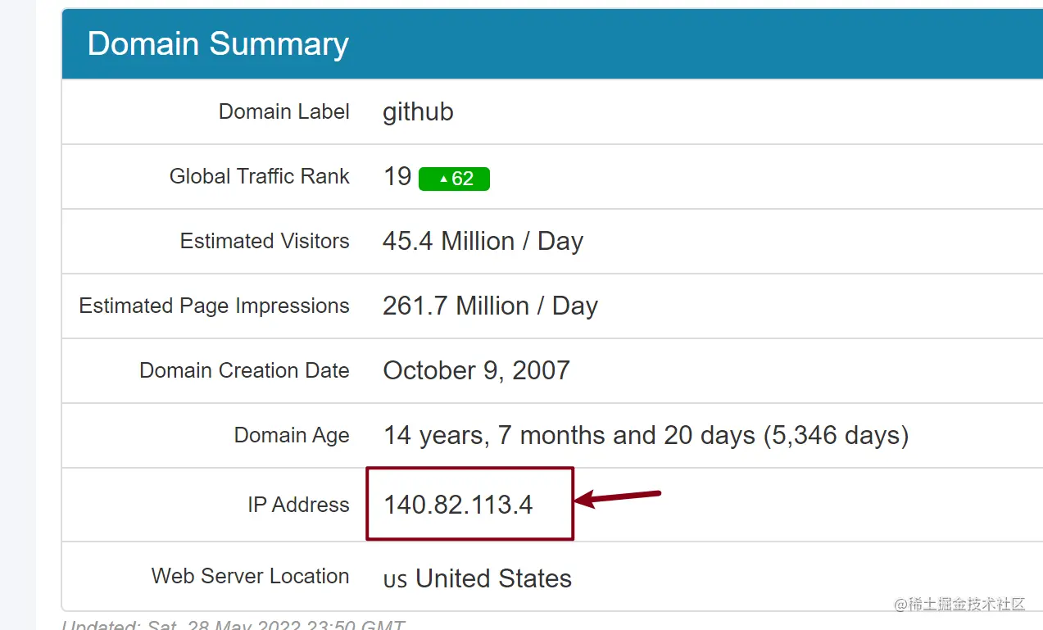Click the Global Traffic Rank value 19
Image resolution: width=1043 pixels, height=630 pixels.
(x=397, y=176)
